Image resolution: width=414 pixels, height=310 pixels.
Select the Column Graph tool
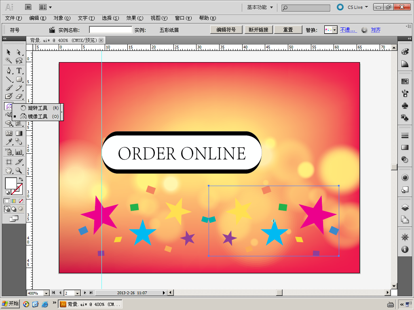coord(19,152)
